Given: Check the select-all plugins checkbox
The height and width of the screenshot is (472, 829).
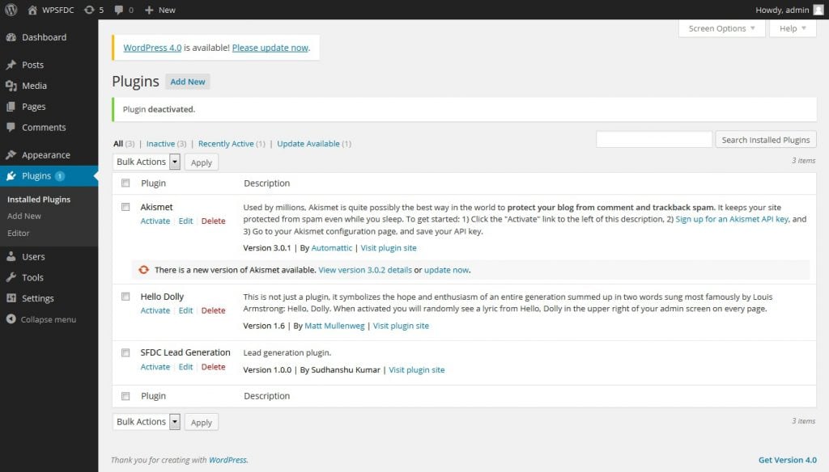Looking at the screenshot, I should (125, 183).
